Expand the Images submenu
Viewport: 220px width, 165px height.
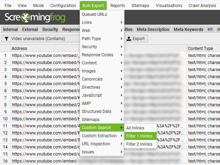point(102,71)
